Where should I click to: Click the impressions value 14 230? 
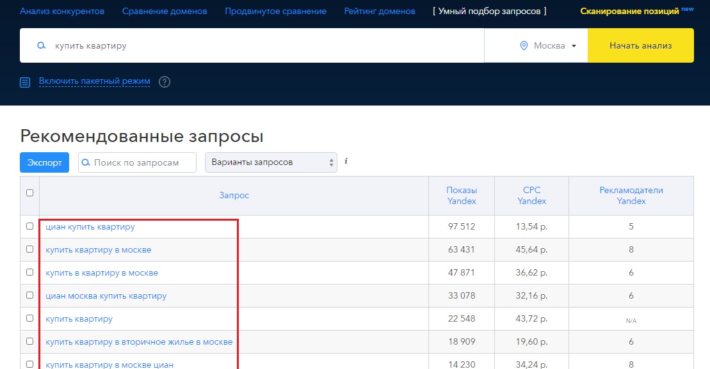462,365
